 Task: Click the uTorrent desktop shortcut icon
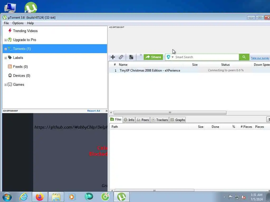[x=31, y=7]
